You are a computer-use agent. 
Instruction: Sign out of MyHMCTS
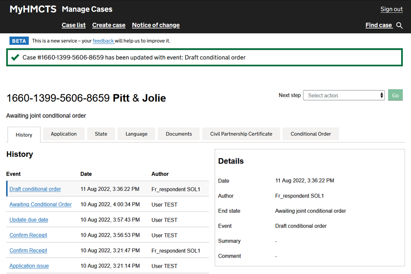coord(391,9)
